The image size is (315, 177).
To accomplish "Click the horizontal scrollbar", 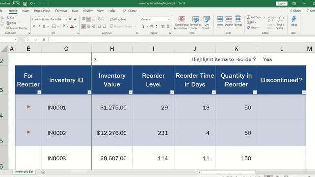I will pos(228,172).
